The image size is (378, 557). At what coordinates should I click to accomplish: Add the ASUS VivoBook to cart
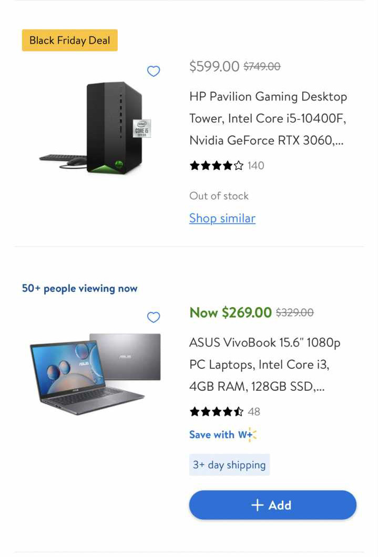pyautogui.click(x=272, y=505)
